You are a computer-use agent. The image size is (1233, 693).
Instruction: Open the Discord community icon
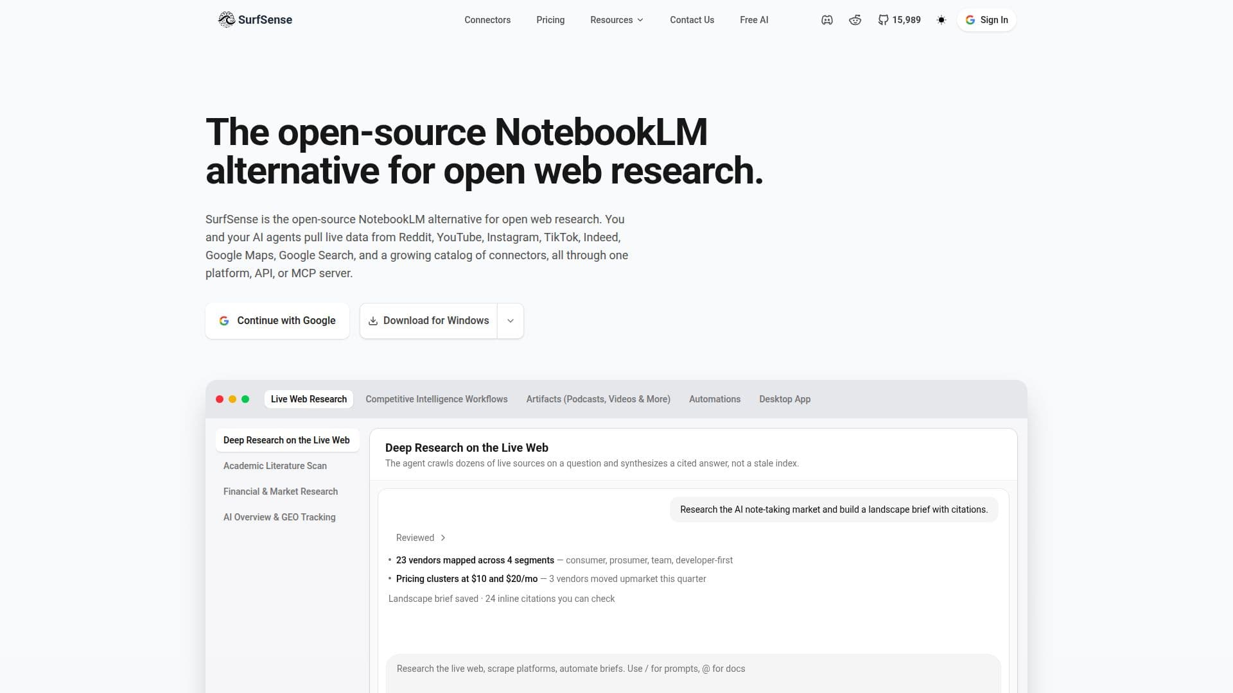coord(827,20)
